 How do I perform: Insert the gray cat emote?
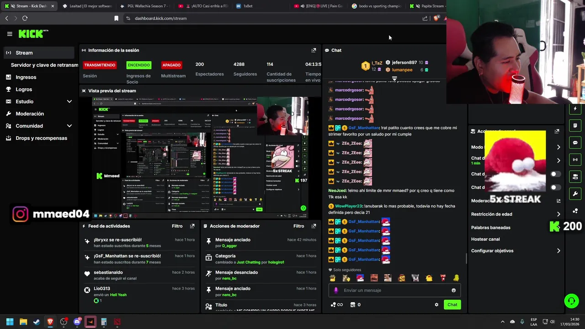415,278
